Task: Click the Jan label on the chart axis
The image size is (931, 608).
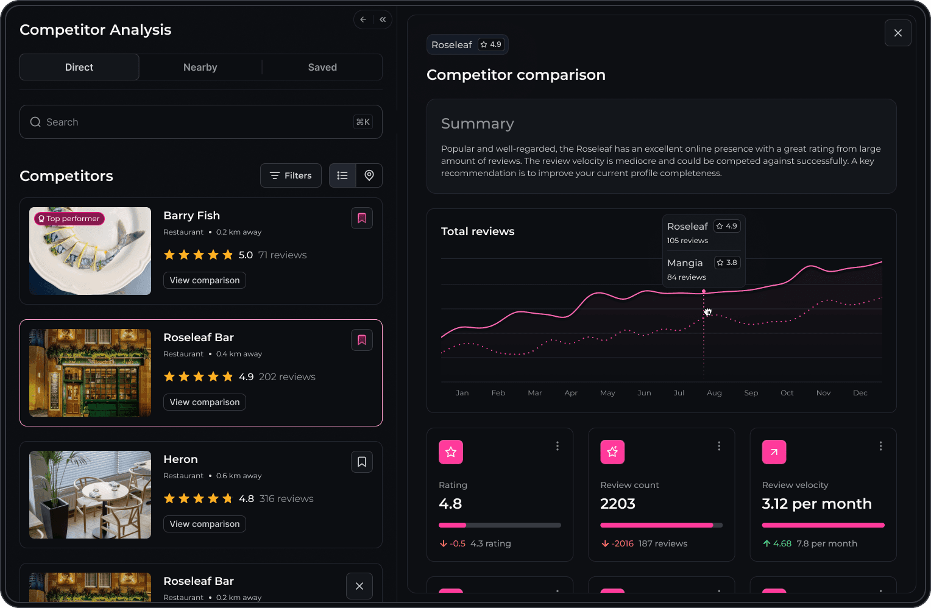Action: (x=462, y=393)
